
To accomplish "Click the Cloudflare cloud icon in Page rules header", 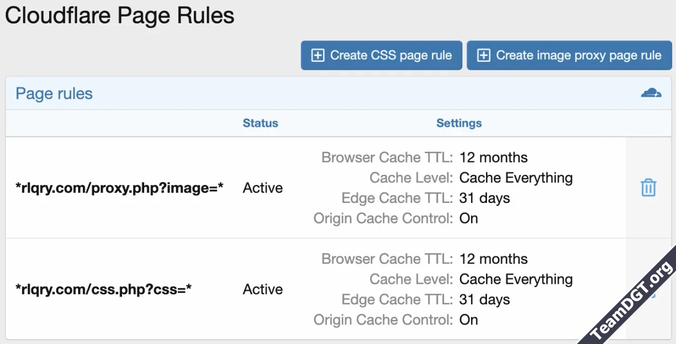I will point(651,92).
